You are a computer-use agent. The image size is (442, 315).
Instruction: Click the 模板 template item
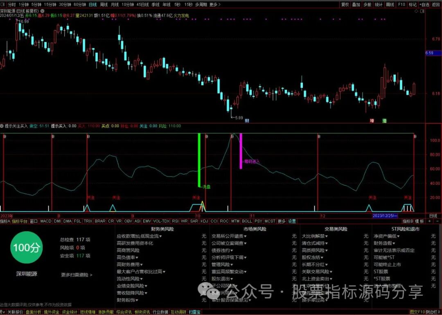coord(419,221)
